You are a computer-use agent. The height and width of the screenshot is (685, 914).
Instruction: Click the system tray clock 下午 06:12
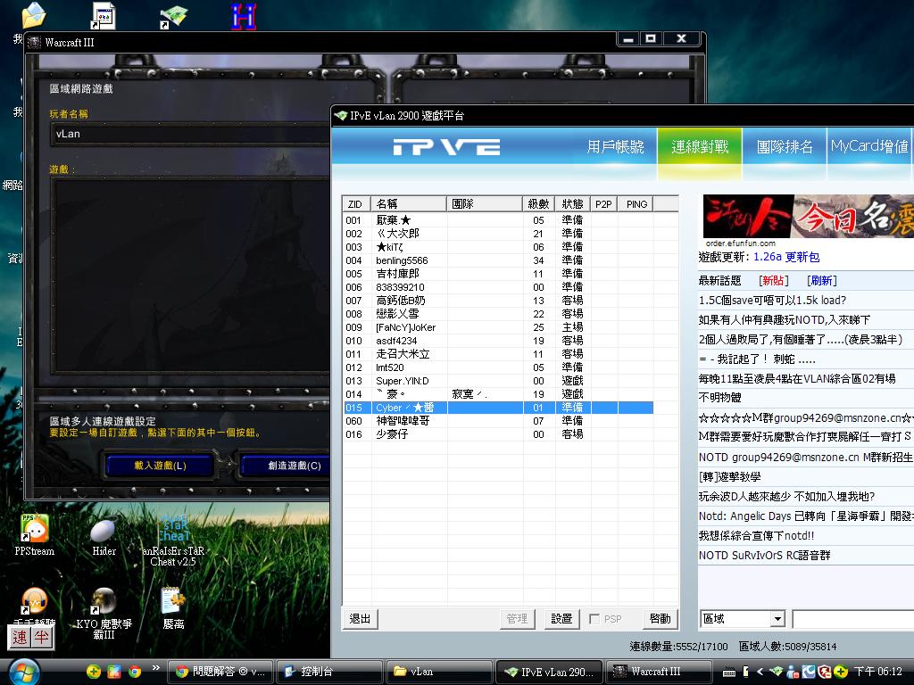(x=878, y=672)
